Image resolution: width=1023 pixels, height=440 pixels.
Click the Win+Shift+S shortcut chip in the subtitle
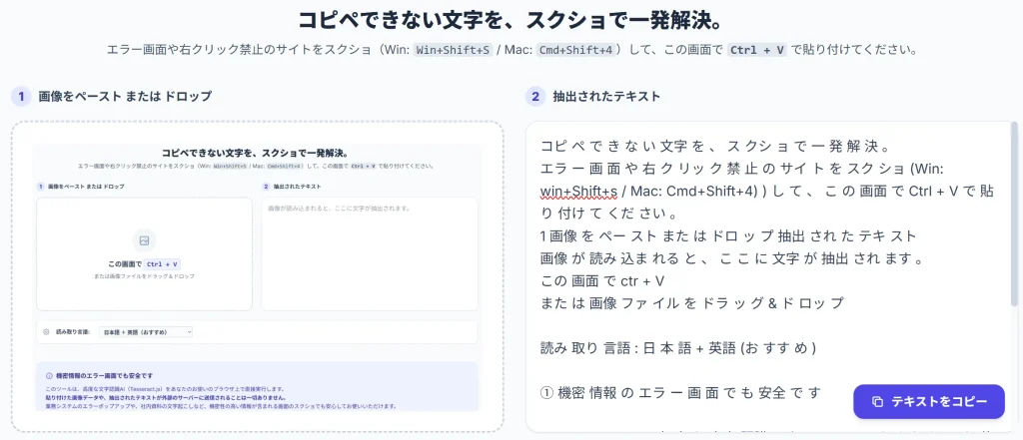tap(455, 50)
